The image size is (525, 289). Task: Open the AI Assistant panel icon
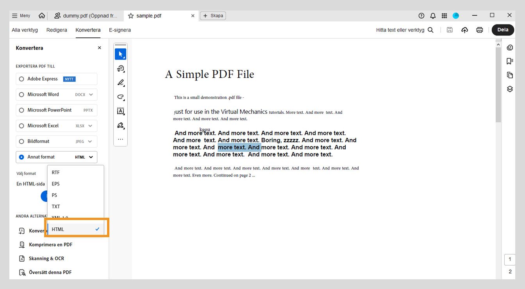pos(510,48)
